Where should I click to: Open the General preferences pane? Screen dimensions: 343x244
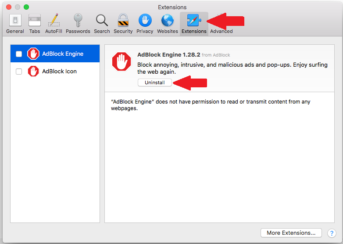(x=15, y=24)
